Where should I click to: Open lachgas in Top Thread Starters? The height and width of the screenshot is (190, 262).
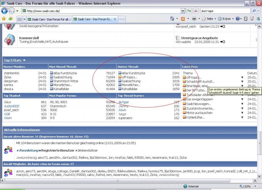123,102
